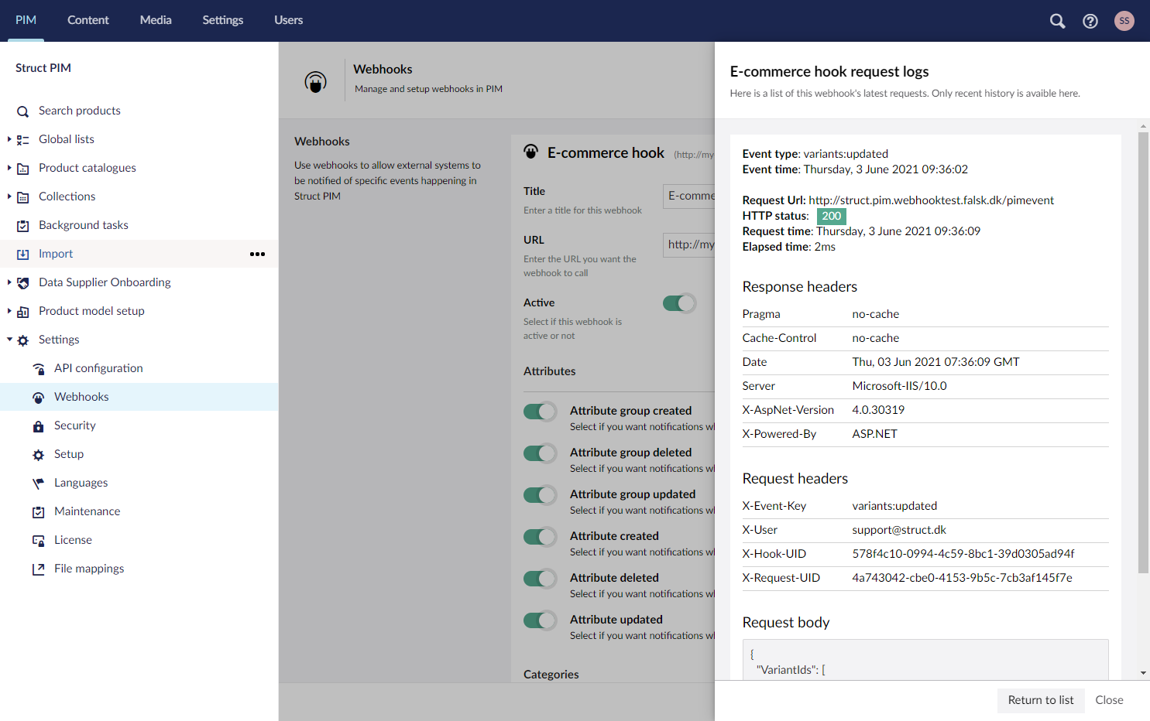Open Import options three-dot menu
This screenshot has width=1150, height=721.
257,254
